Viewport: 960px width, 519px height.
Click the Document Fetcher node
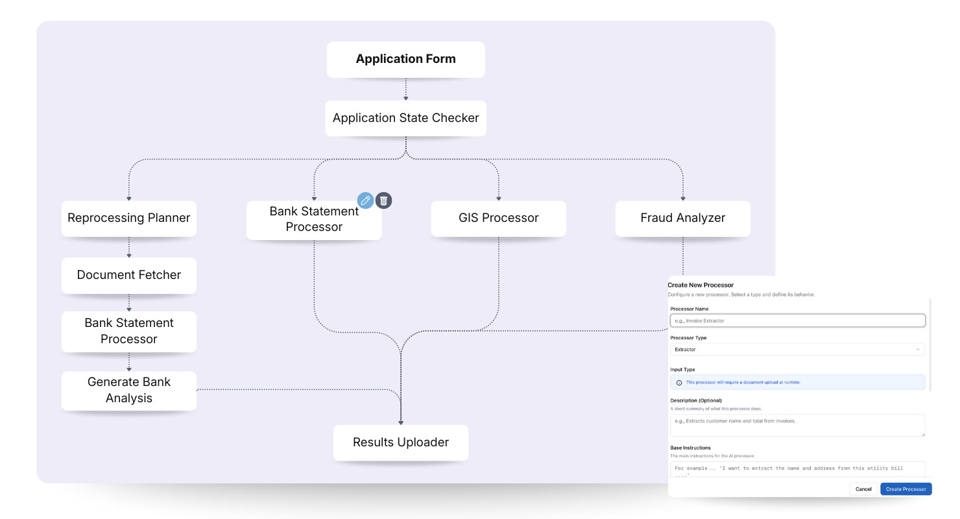tap(128, 275)
